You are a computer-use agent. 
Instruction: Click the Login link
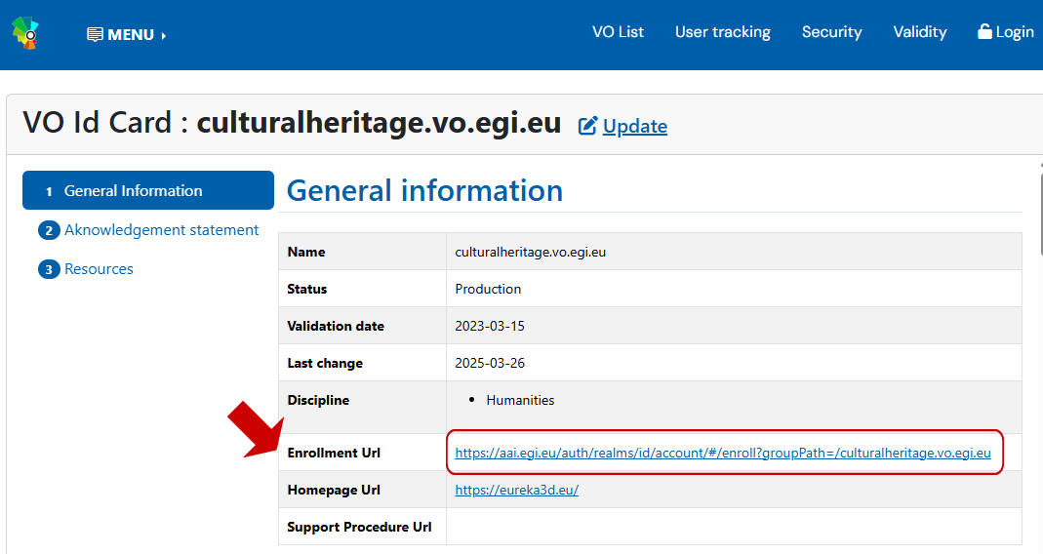point(1006,32)
